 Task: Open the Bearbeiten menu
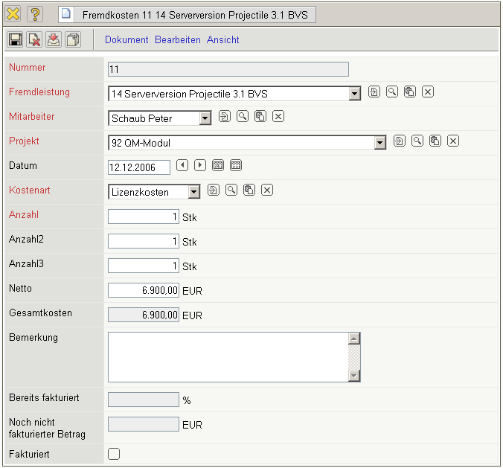[178, 40]
